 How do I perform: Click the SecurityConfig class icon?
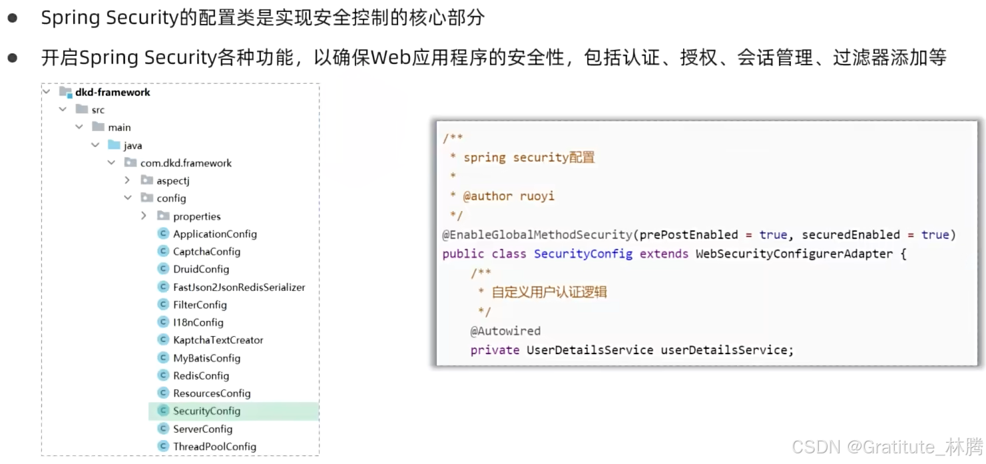pyautogui.click(x=163, y=411)
